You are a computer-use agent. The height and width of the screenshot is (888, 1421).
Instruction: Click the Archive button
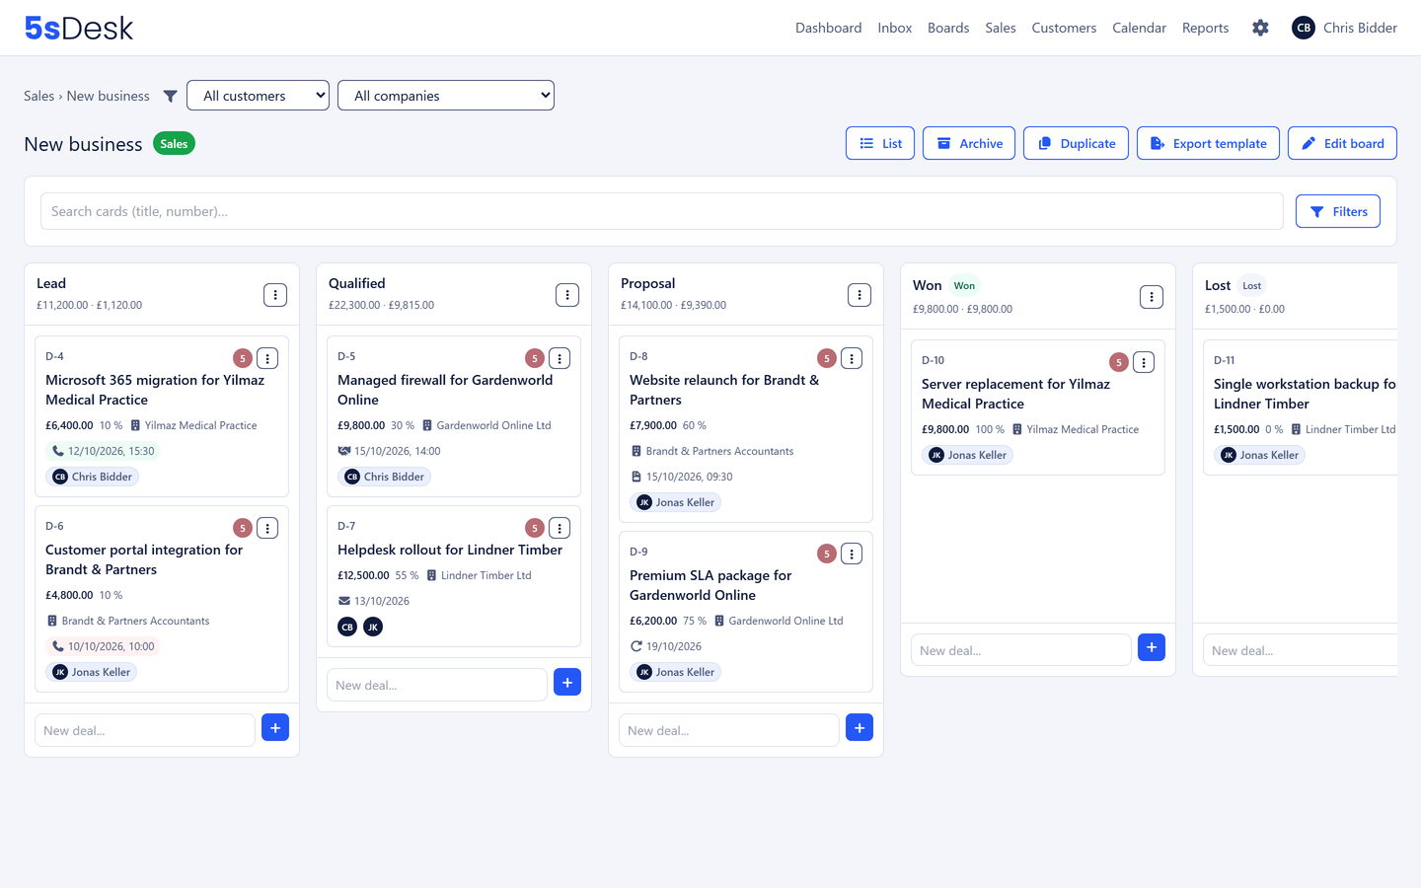(969, 143)
